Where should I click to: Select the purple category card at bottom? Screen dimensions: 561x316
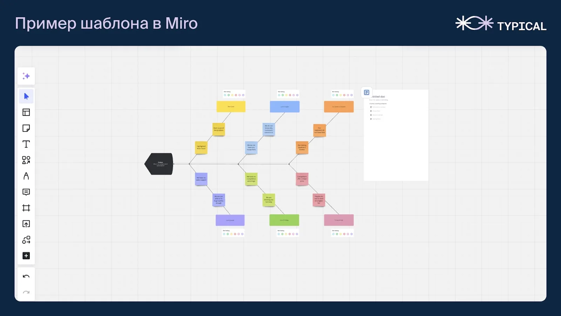click(230, 220)
